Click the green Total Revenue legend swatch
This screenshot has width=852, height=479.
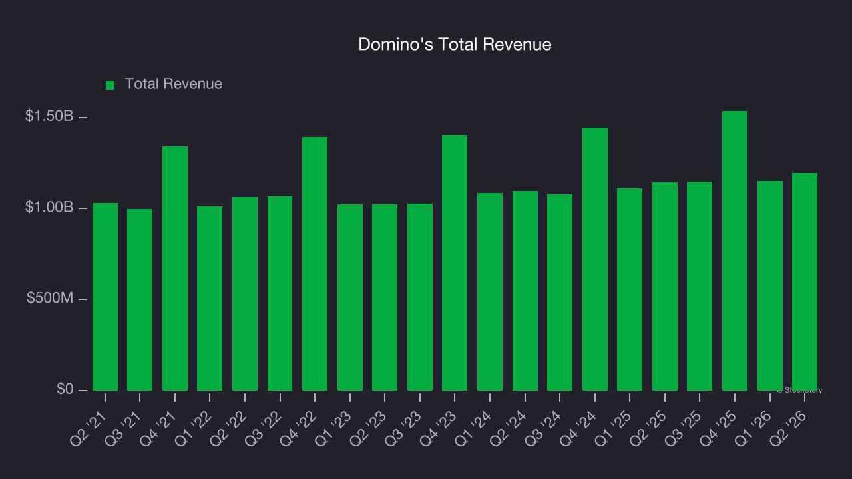(x=110, y=85)
